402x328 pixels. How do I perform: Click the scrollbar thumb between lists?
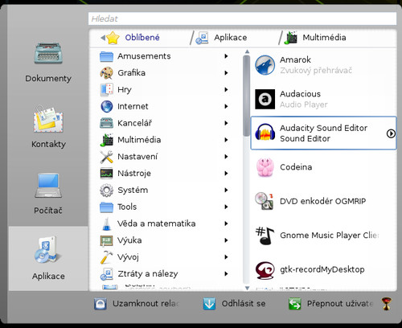tap(247, 96)
